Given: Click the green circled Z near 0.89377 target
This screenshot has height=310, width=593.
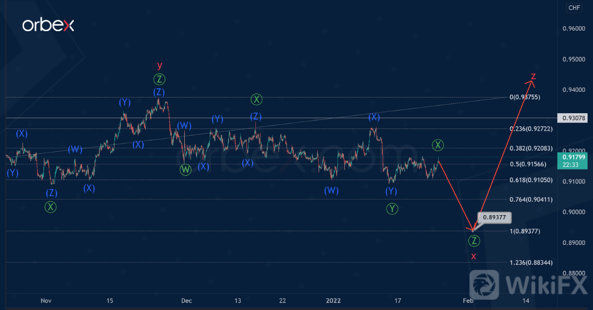Looking at the screenshot, I should pyautogui.click(x=474, y=241).
